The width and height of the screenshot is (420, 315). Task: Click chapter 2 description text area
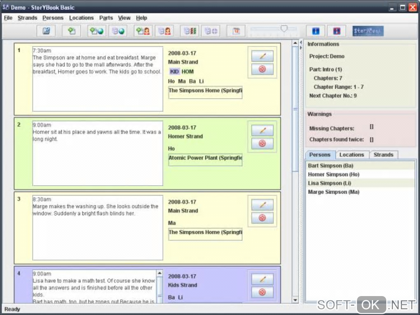(98, 153)
